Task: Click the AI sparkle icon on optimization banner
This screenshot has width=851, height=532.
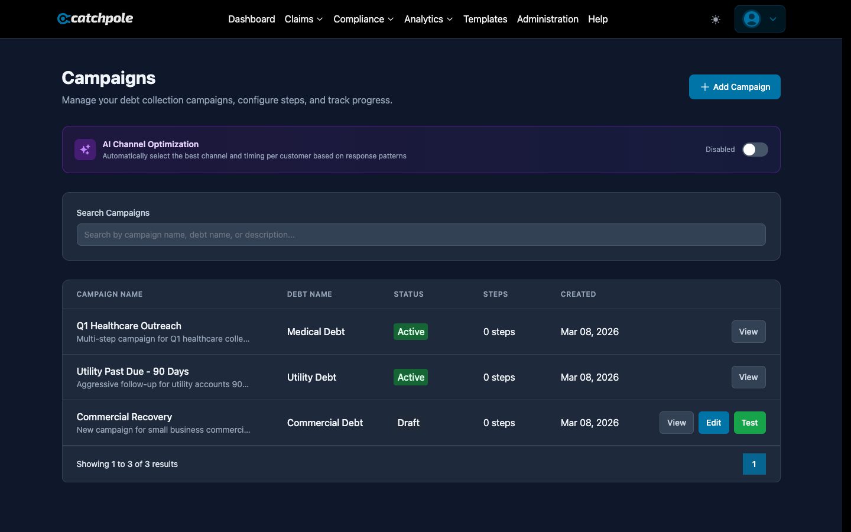Action: point(85,150)
